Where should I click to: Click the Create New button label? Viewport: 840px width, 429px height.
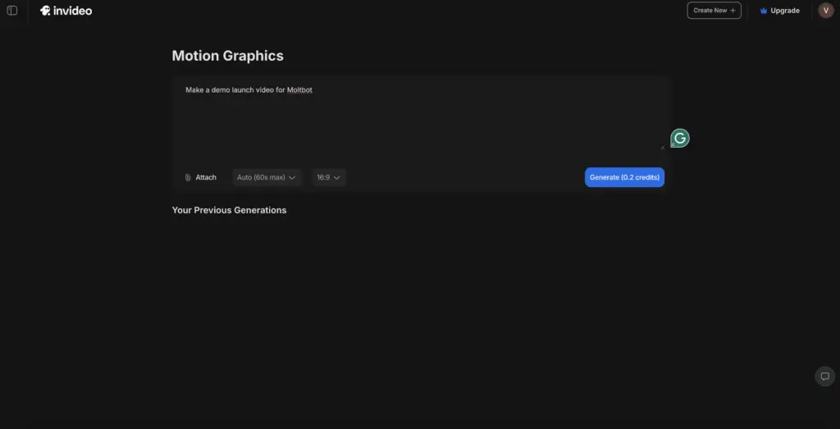point(710,11)
